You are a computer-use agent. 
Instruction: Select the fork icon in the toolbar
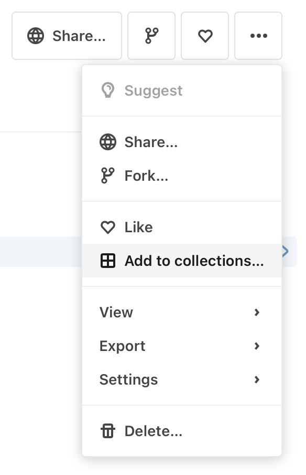[151, 35]
